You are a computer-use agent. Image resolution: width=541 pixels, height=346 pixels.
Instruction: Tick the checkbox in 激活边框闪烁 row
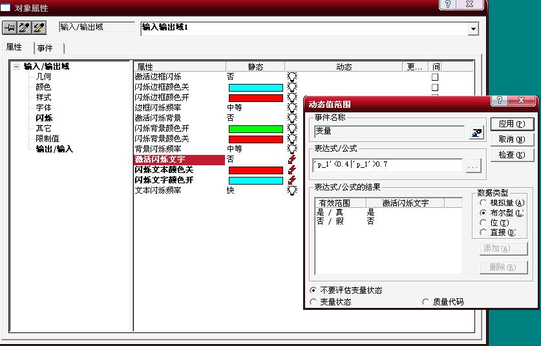click(x=435, y=77)
